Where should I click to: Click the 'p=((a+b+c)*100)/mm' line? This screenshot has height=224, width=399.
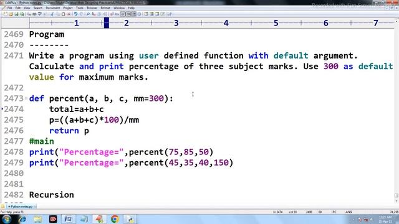point(94,120)
